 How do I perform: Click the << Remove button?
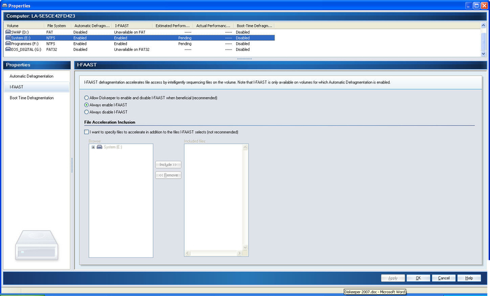[168, 175]
